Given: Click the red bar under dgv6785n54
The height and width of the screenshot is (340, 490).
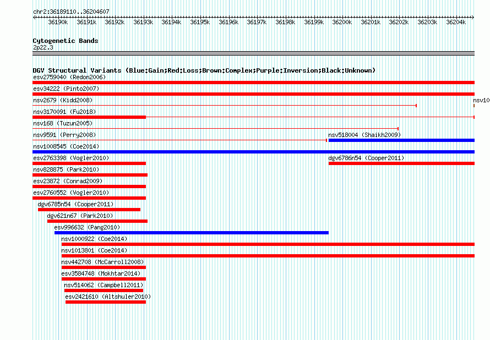Looking at the screenshot, I should (x=89, y=210).
